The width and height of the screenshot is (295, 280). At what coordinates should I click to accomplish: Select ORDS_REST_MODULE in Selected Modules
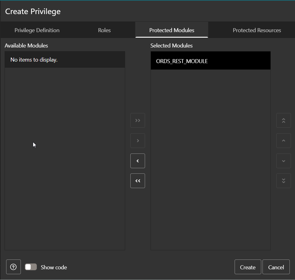tap(210, 61)
